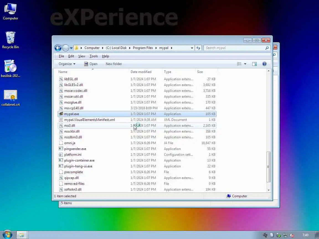This screenshot has height=239, width=319.
Task: Show the preview pane icon
Action: [x=254, y=64]
